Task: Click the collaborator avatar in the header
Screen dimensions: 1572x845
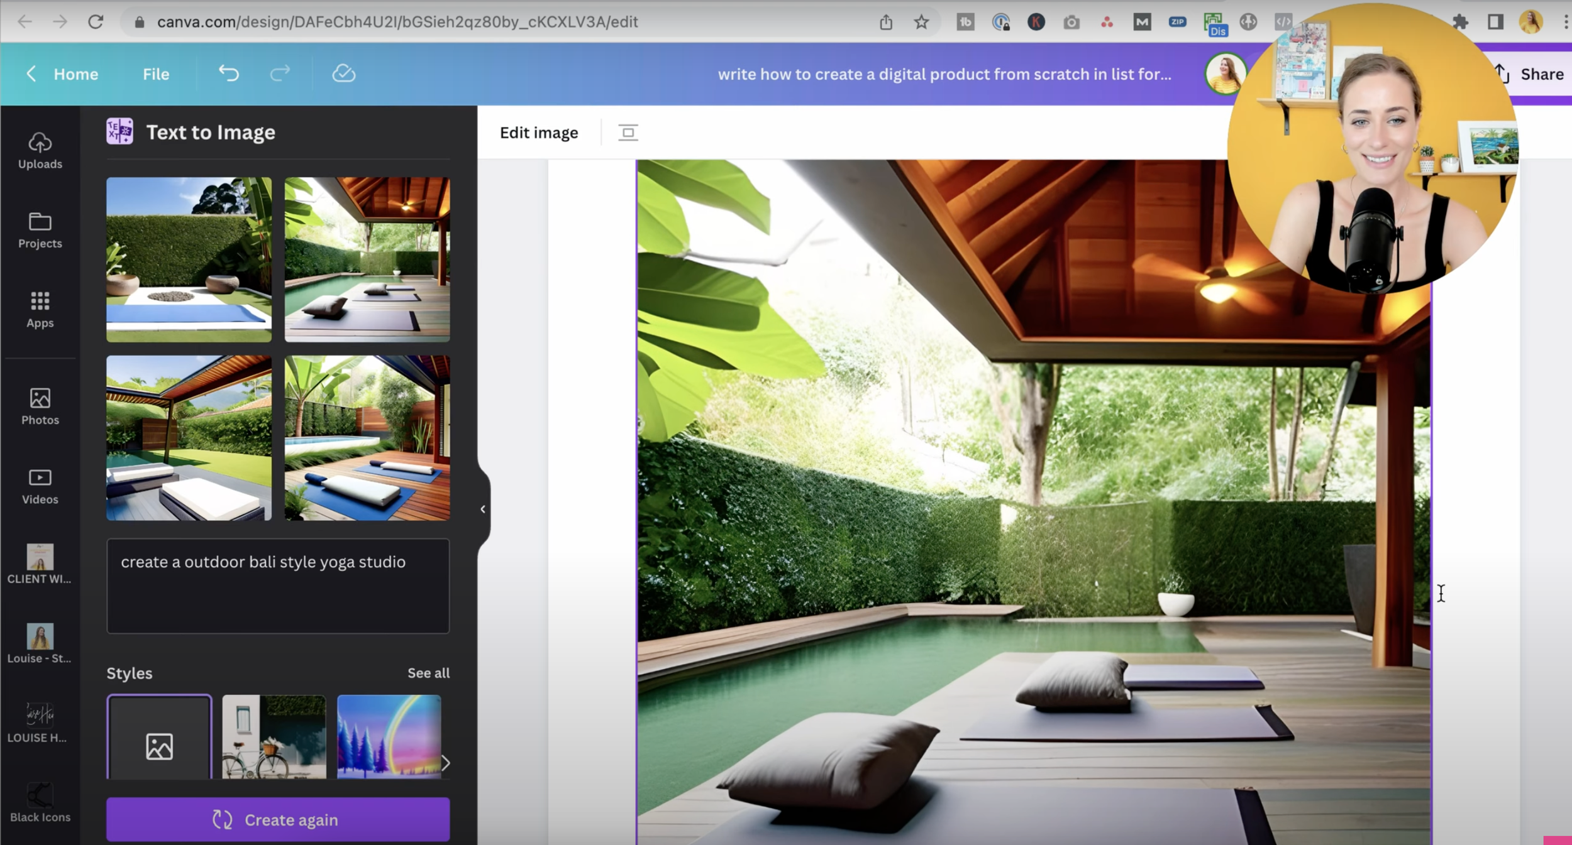Action: 1224,74
